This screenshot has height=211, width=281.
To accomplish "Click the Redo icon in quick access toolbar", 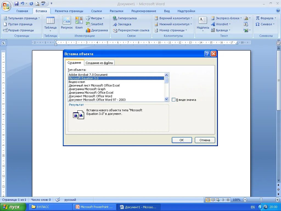I will [x=31, y=3].
